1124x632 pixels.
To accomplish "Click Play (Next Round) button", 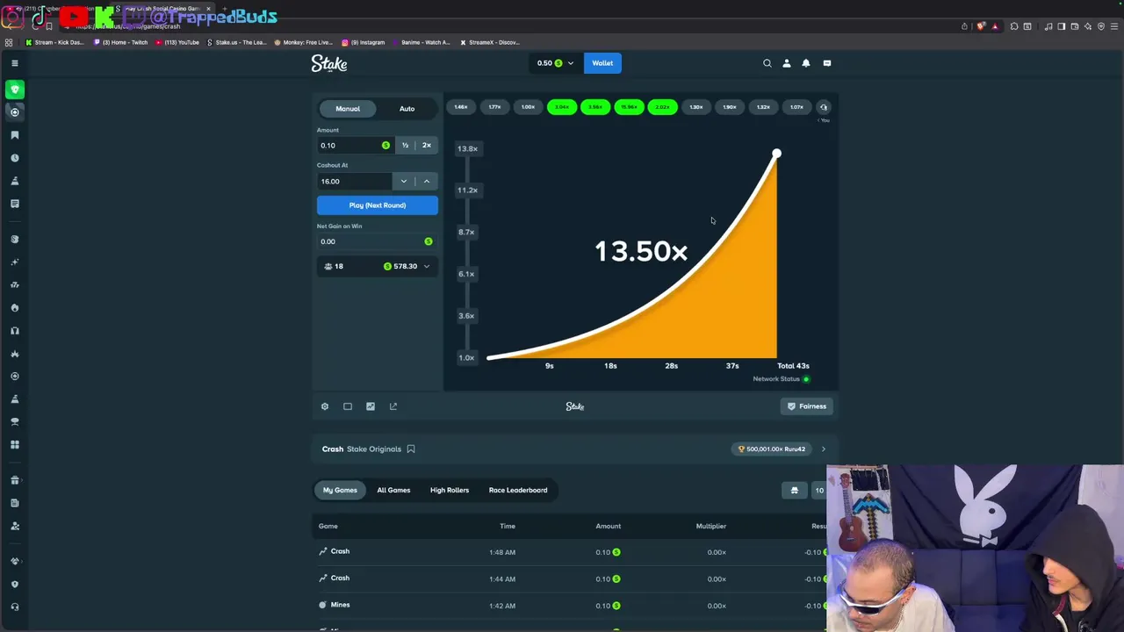I will pyautogui.click(x=378, y=205).
